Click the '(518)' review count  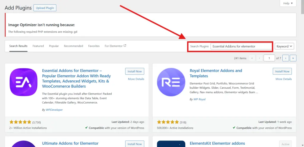183,122
